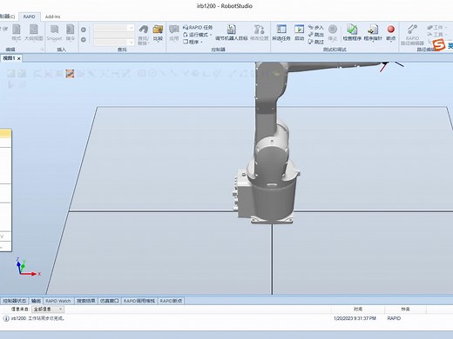Toggle a Breakpoint with red dot icon
Screen dimensions: 453x339
pos(391,33)
